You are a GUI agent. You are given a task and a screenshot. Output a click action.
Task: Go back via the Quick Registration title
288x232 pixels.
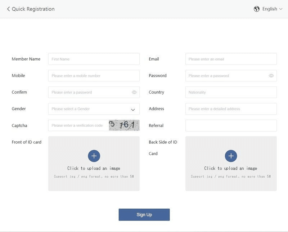[x=33, y=9]
